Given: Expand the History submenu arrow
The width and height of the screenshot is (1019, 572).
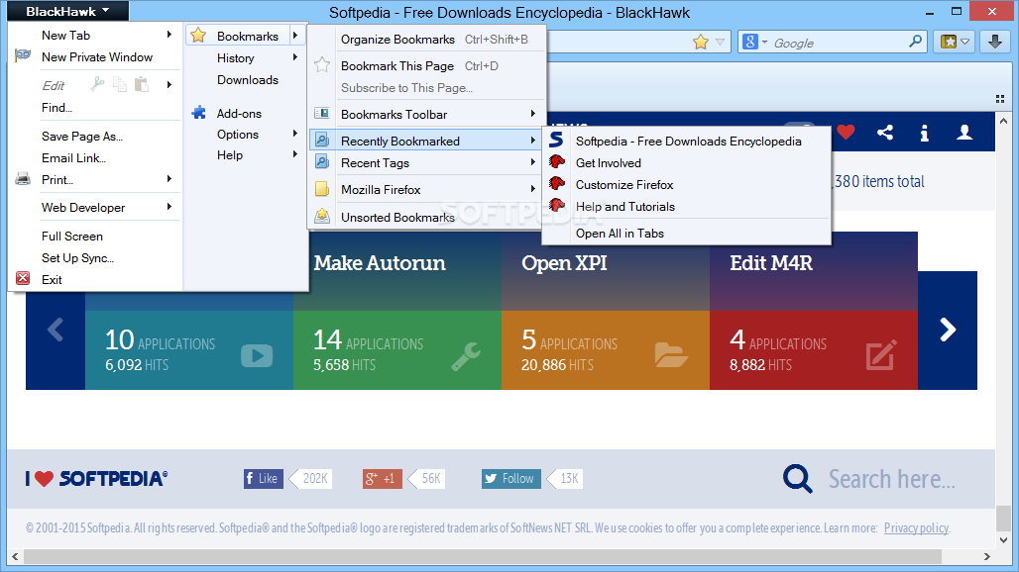Looking at the screenshot, I should coord(295,57).
